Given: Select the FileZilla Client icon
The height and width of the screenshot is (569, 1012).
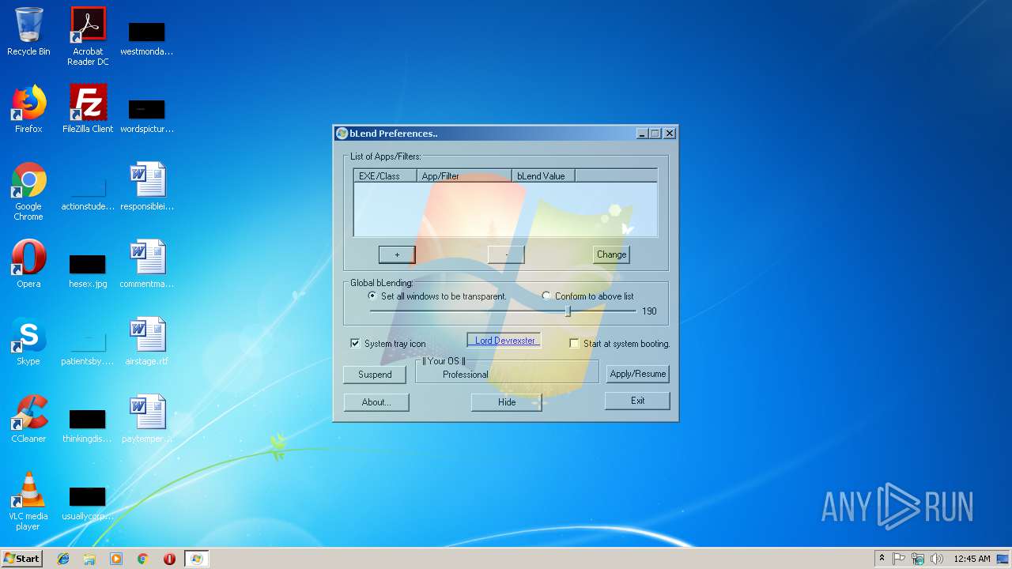Looking at the screenshot, I should coord(88,109).
